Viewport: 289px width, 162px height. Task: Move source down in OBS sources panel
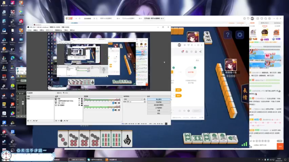pyautogui.click(x=67, y=121)
